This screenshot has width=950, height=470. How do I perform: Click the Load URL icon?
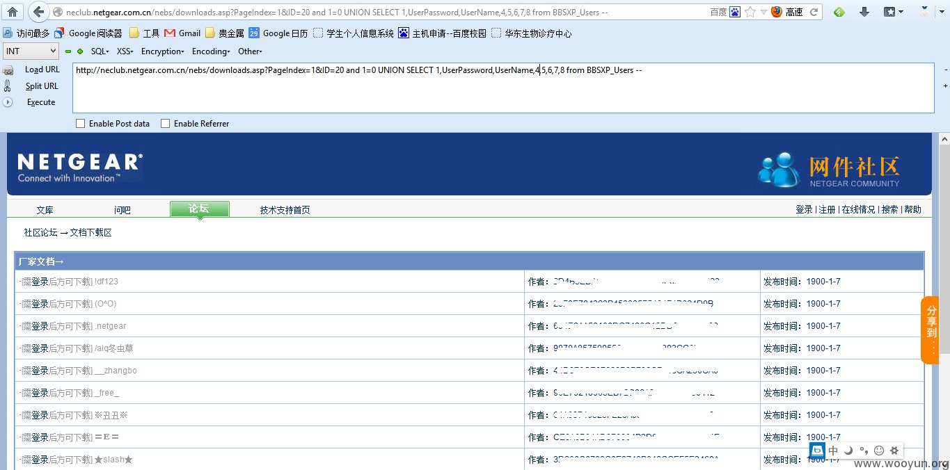click(8, 70)
